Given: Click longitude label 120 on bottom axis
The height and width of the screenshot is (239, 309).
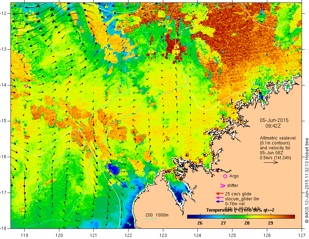Looking at the screenshot, I should (x=59, y=235).
